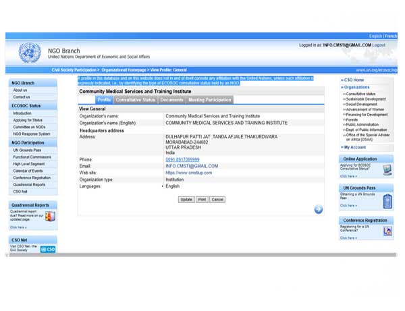Open the Meeting Participation tab
Image resolution: width=405 pixels, height=311 pixels.
[210, 100]
